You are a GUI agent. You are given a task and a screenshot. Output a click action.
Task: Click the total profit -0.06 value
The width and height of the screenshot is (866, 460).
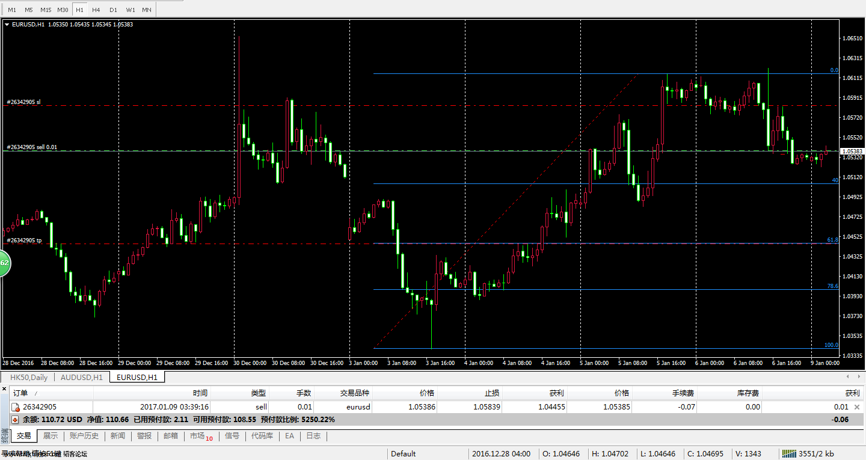point(840,419)
